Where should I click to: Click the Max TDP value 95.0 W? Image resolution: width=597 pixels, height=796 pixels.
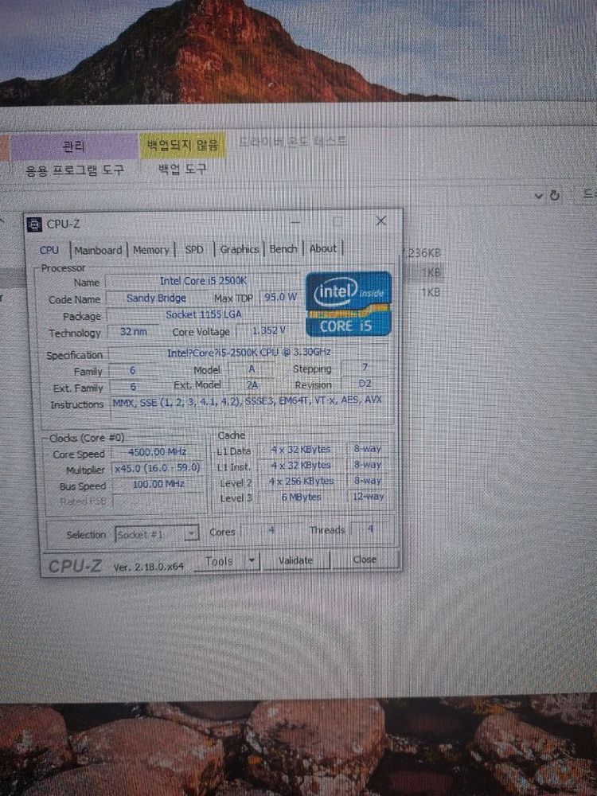click(x=280, y=297)
